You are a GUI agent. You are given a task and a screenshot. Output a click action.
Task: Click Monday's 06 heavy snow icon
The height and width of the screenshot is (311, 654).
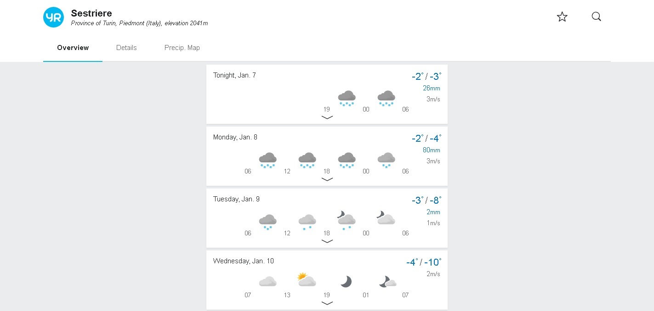point(268,161)
